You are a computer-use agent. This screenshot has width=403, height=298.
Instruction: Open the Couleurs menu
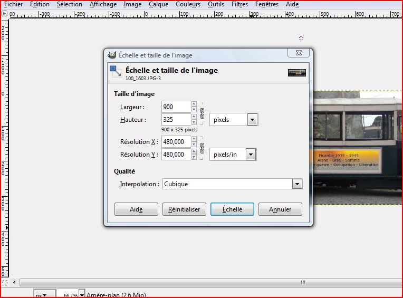pos(188,4)
